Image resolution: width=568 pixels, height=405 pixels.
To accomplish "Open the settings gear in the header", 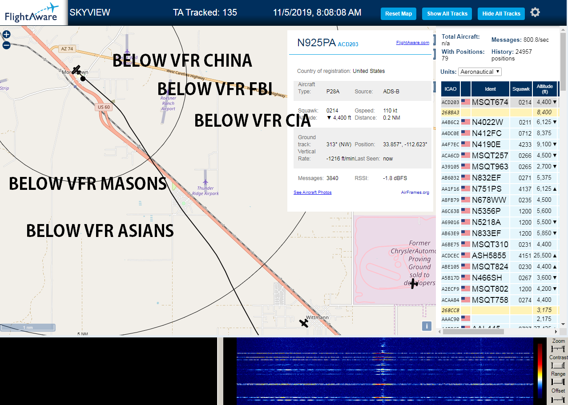I will pyautogui.click(x=535, y=12).
